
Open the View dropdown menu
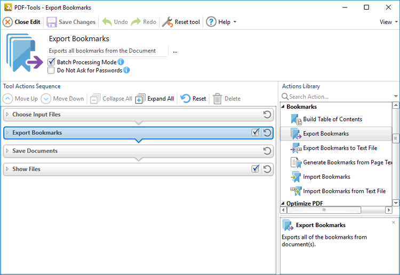point(388,22)
